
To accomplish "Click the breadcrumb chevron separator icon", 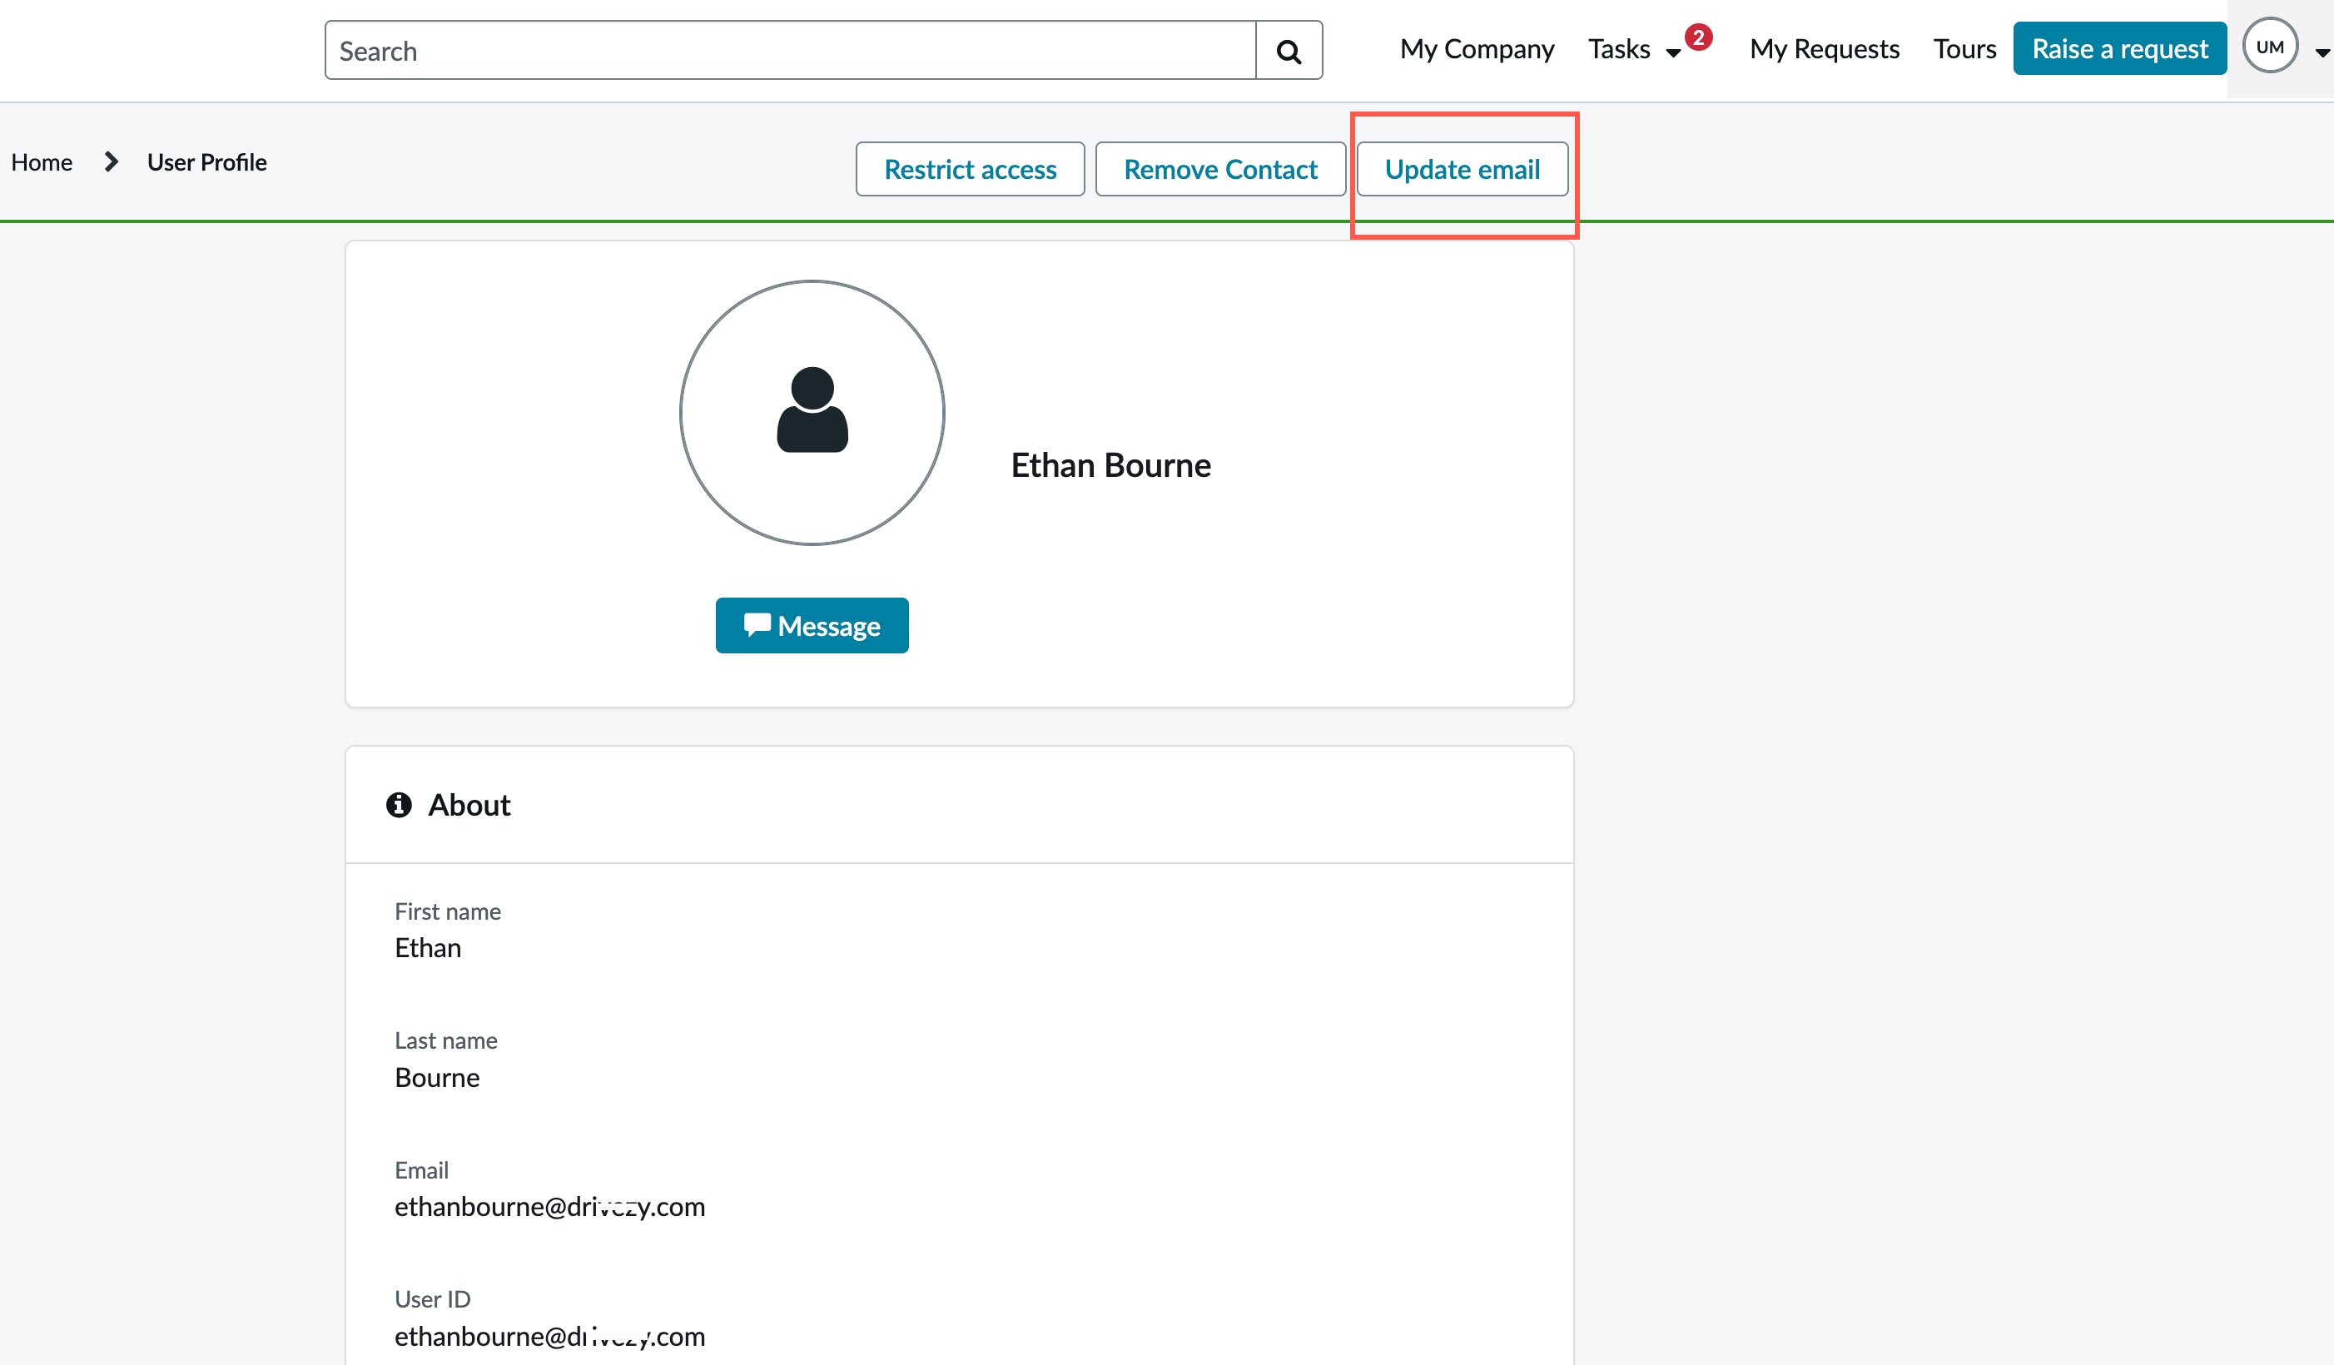I will (112, 162).
